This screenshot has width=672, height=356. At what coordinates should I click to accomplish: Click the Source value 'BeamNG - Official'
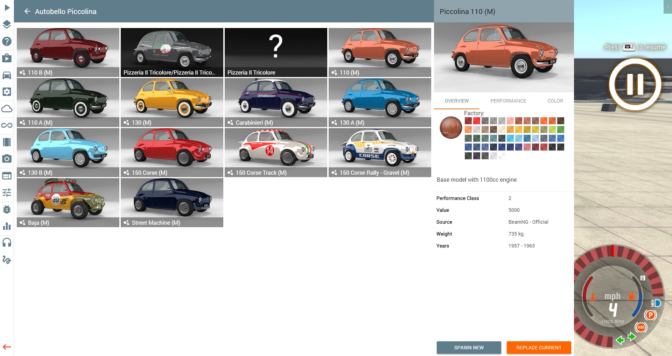click(528, 222)
